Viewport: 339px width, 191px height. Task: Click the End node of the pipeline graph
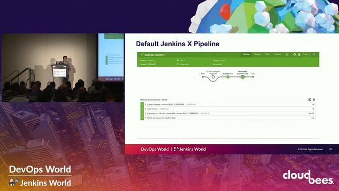coord(253,77)
